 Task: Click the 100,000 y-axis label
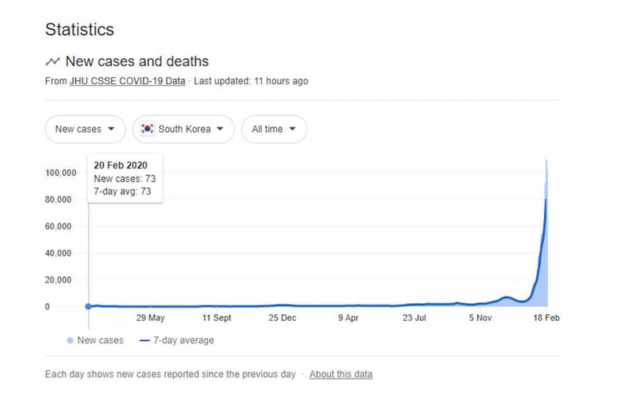pyautogui.click(x=61, y=173)
